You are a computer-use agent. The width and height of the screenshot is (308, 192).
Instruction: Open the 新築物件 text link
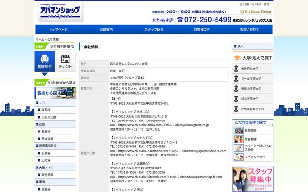point(250,130)
